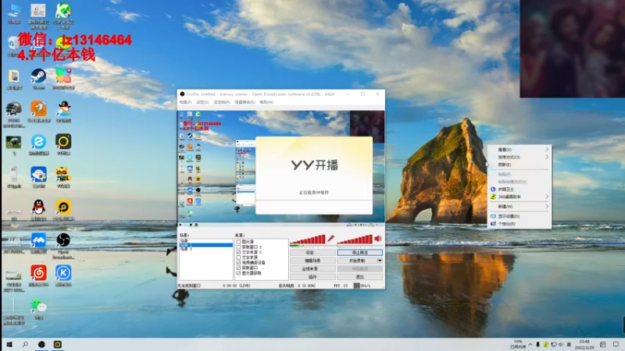
Task: Open the pirate-hat penguin desktop icon
Action: click(x=63, y=108)
